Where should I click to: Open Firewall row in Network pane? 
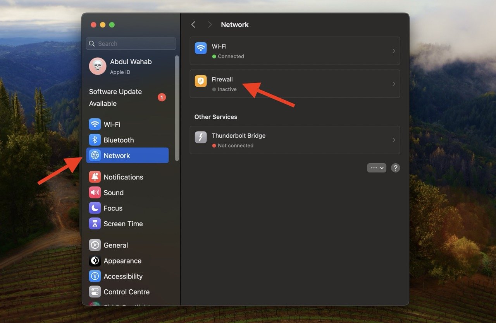click(294, 84)
